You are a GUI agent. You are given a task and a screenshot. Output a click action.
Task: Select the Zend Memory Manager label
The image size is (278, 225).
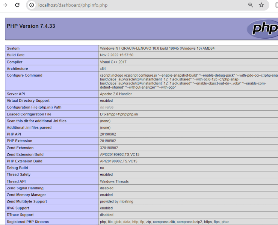click(x=26, y=195)
